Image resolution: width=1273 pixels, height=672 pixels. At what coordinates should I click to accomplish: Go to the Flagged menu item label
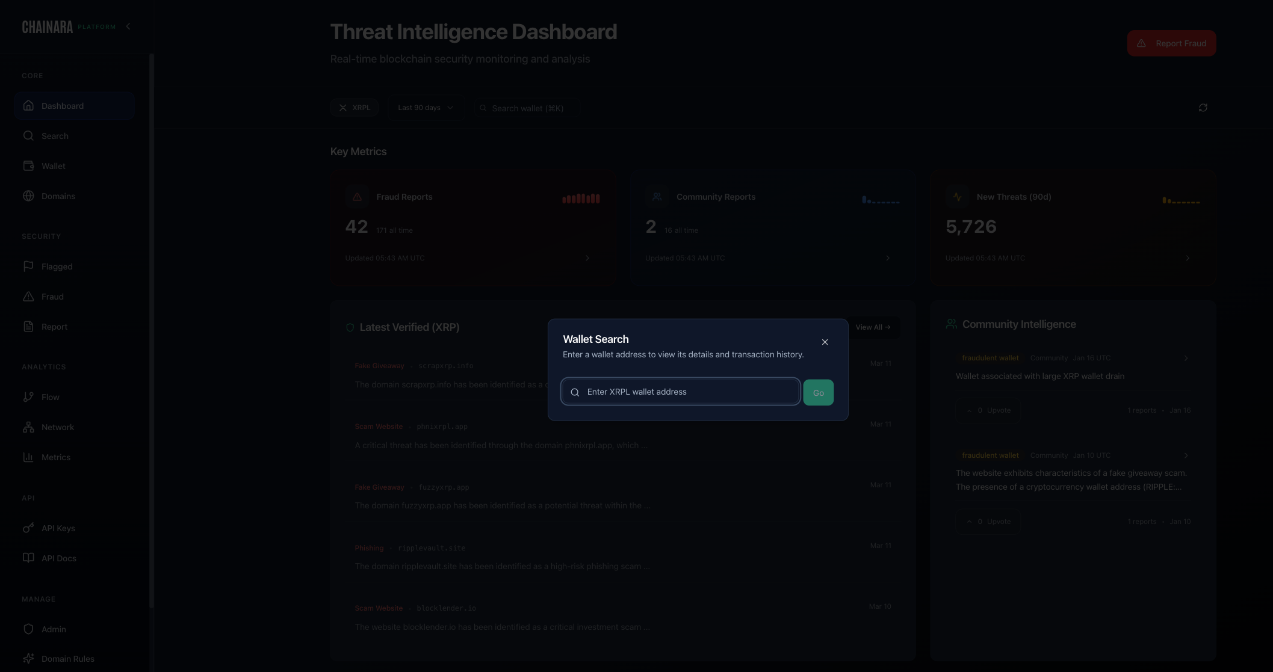[x=57, y=267]
